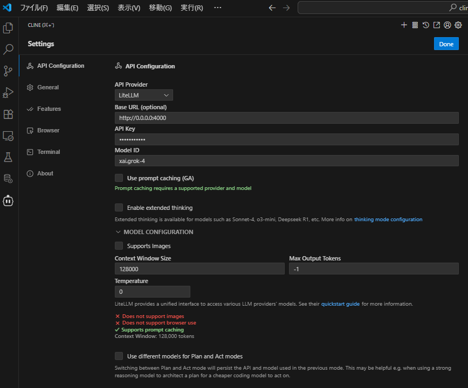Open the quickstart guide link
468x388 pixels.
pos(340,304)
